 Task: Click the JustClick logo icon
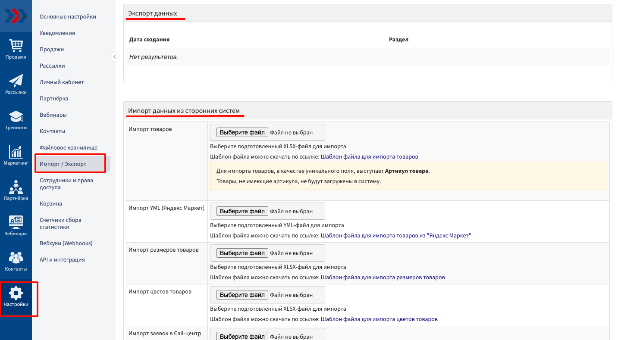tap(16, 16)
